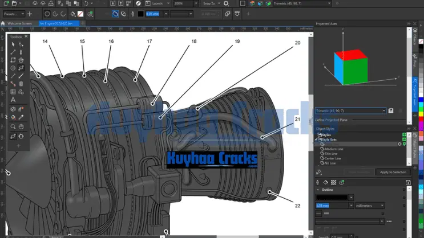
Task: Select the Pick arrow tool
Action: point(13,44)
